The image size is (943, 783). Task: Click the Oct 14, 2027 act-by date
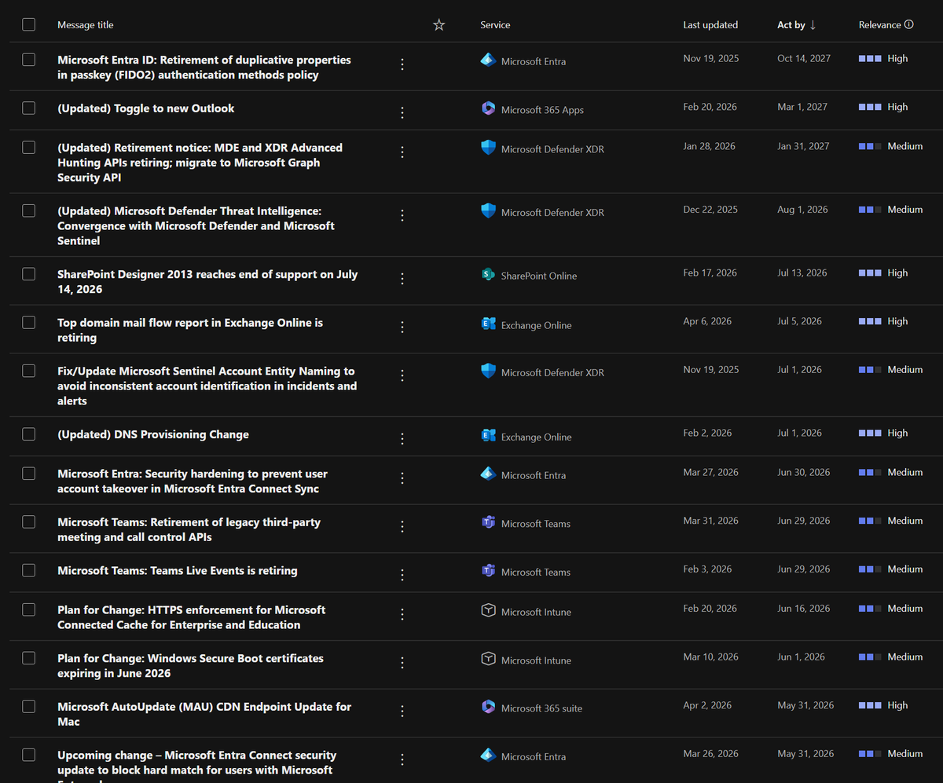coord(804,58)
